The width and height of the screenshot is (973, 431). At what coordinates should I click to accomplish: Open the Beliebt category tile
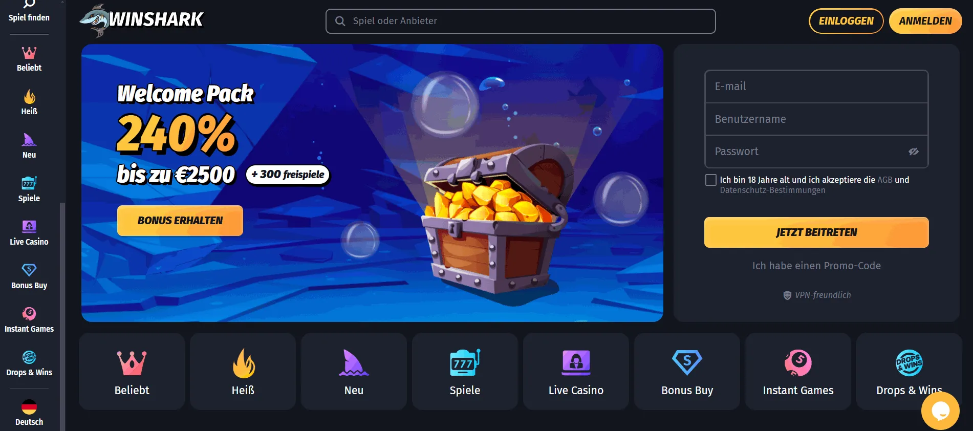[132, 372]
